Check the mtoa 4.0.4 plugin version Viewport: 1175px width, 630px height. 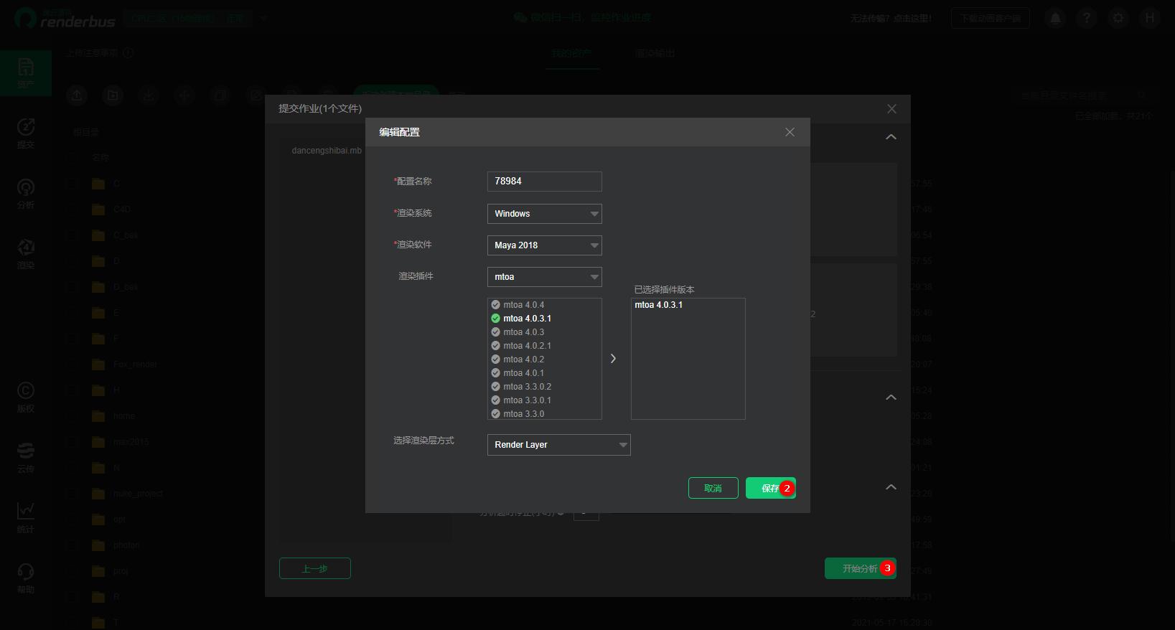(495, 305)
